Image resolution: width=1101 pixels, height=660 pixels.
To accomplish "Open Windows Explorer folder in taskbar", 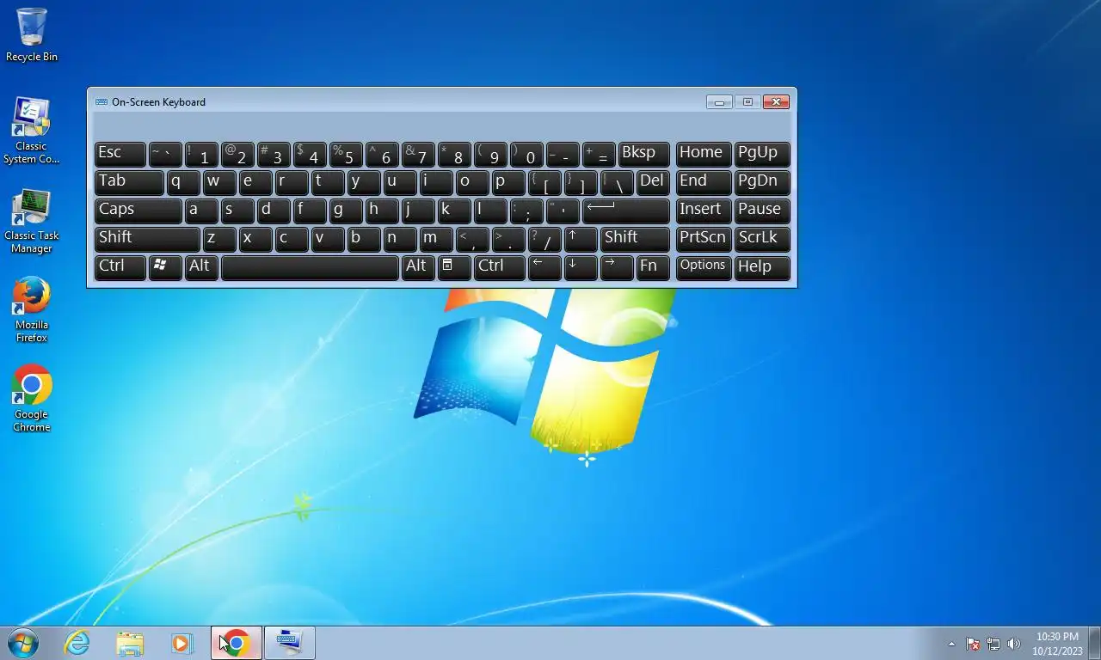I will pyautogui.click(x=130, y=643).
